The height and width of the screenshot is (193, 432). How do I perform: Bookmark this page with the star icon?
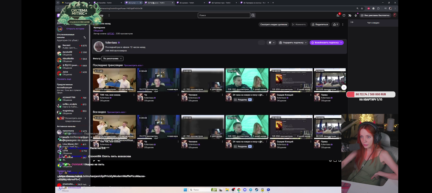coord(362,8)
